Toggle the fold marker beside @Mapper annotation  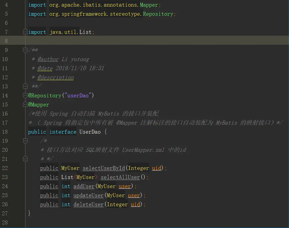[25, 104]
